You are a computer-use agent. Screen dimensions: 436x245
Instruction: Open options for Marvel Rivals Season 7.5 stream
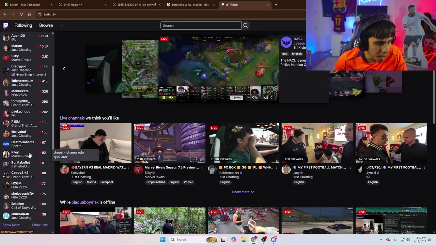click(x=202, y=167)
